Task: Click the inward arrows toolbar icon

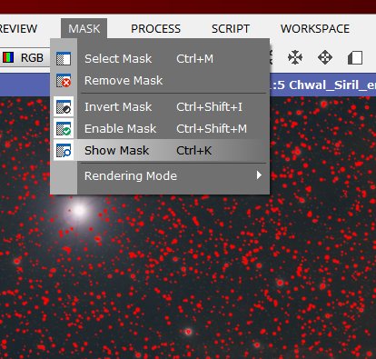Action: [295, 57]
